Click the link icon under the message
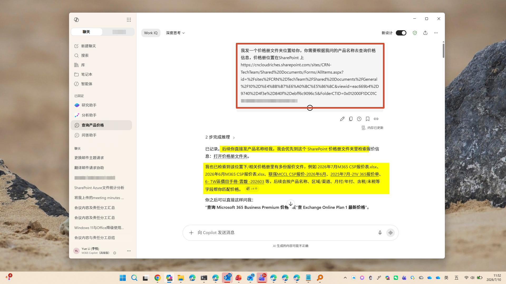 pos(376,119)
